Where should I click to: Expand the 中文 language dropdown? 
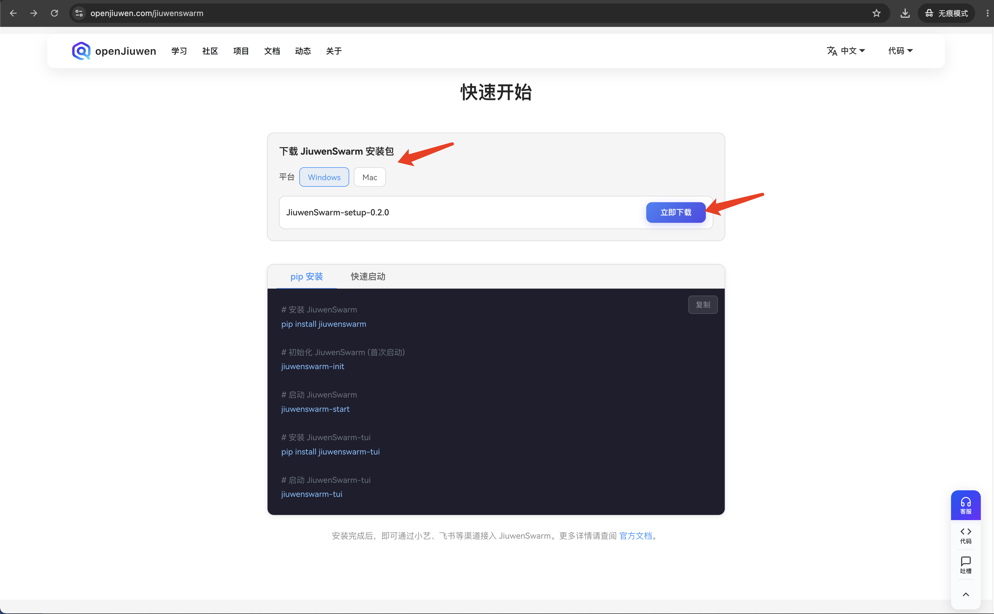(x=853, y=51)
